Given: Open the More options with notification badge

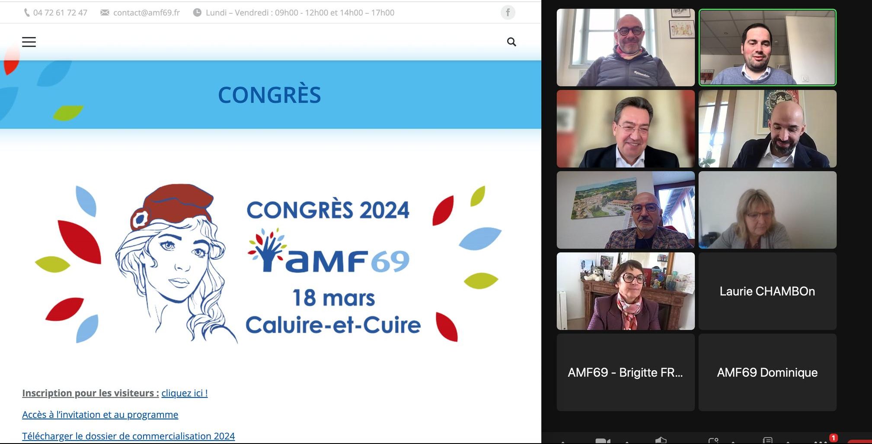Looking at the screenshot, I should 821,441.
